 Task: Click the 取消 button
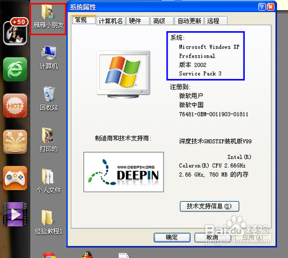coord(213,237)
